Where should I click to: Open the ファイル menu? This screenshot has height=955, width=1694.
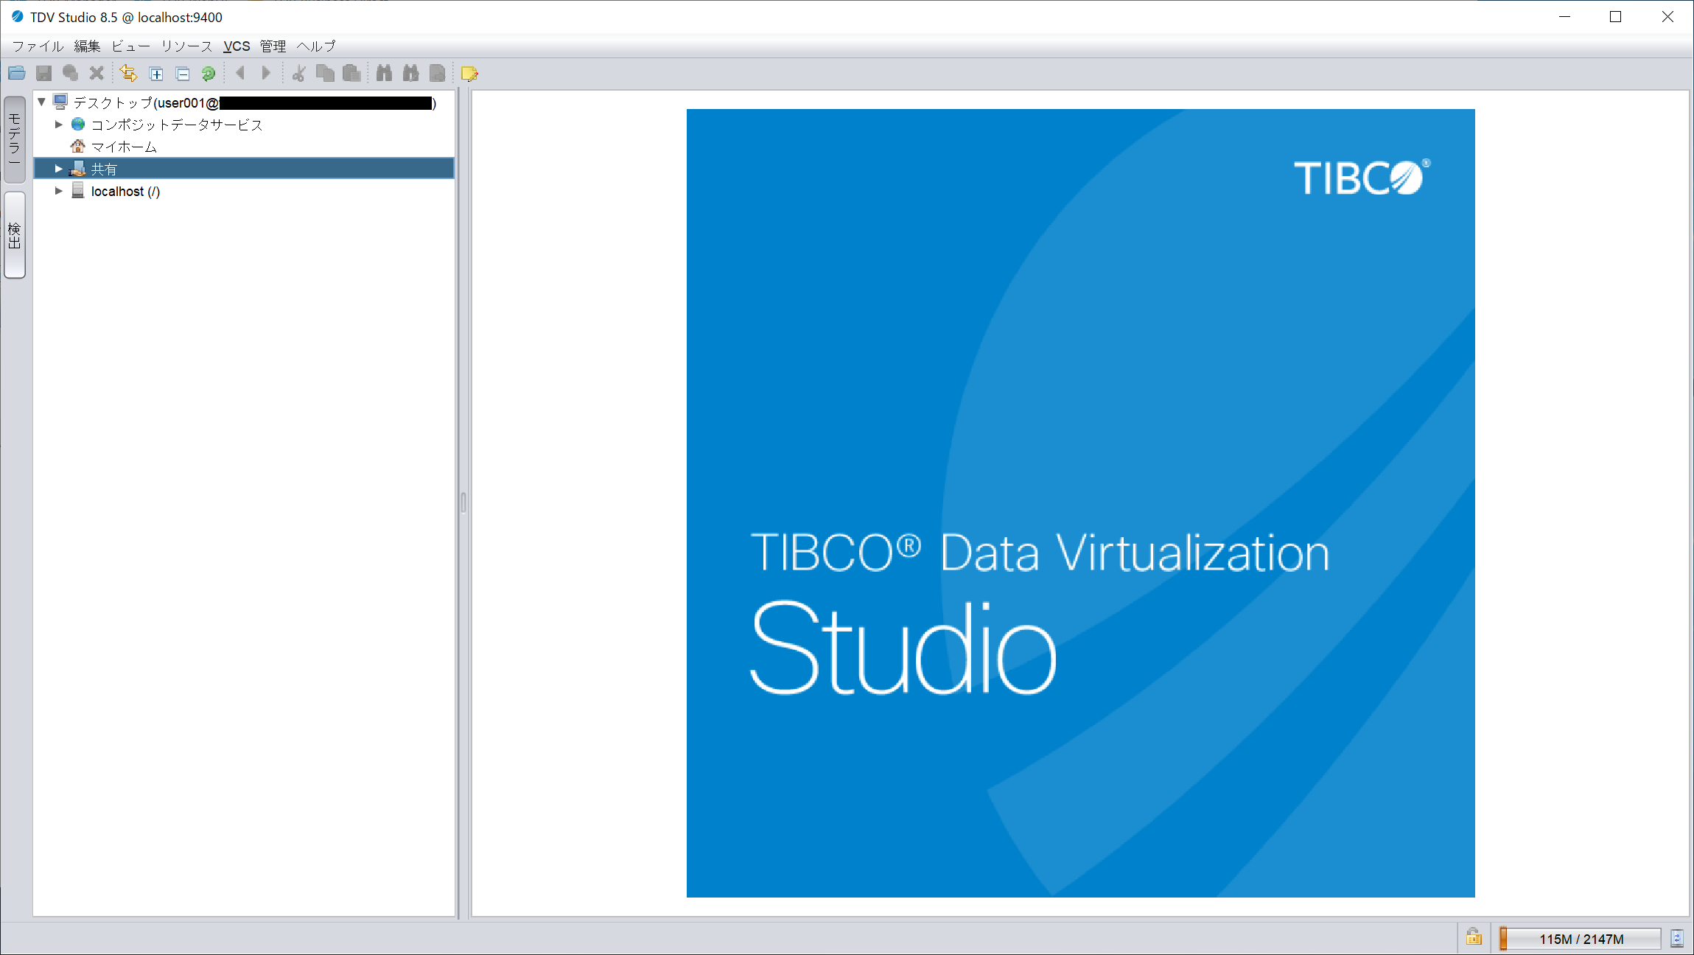(38, 46)
